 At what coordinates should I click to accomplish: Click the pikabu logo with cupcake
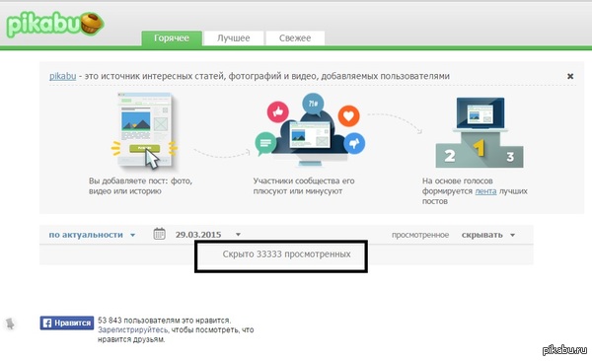pyautogui.click(x=55, y=25)
